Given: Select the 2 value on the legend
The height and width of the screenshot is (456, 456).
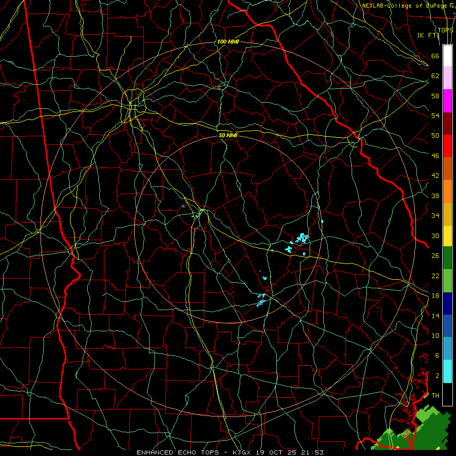Looking at the screenshot, I should (437, 375).
